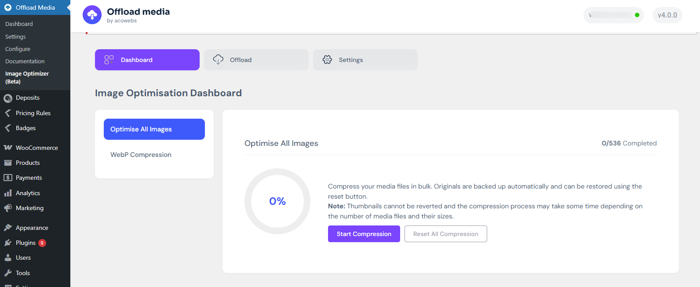Click the Plugins plug icon

pos(8,243)
